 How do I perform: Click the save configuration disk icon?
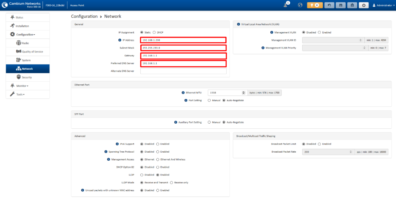(x=340, y=5)
